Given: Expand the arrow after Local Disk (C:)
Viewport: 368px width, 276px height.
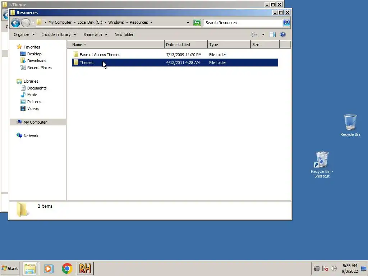Looking at the screenshot, I should (x=105, y=23).
